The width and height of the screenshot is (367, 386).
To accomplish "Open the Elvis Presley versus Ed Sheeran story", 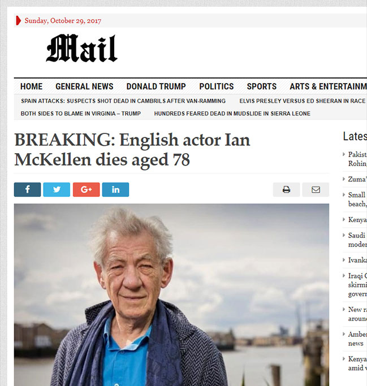I will [x=303, y=101].
